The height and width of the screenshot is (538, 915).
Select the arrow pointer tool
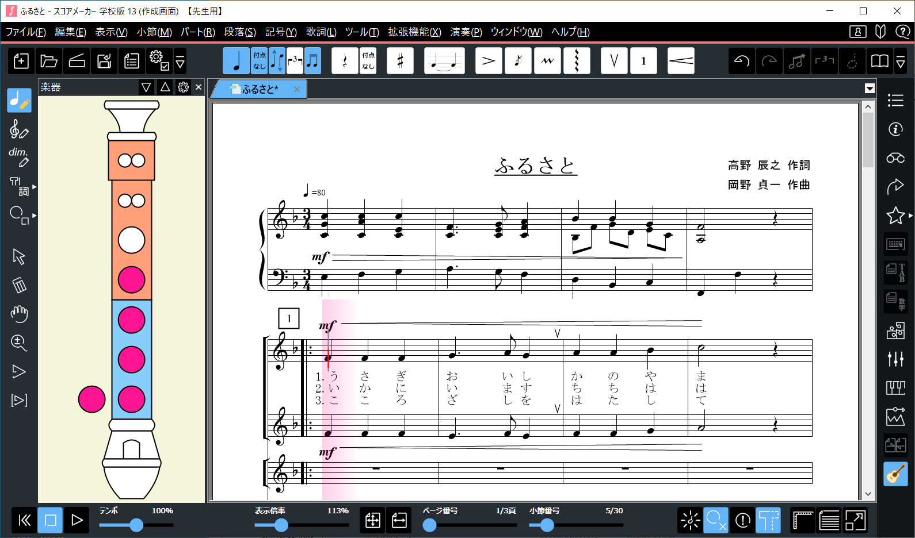pyautogui.click(x=19, y=256)
